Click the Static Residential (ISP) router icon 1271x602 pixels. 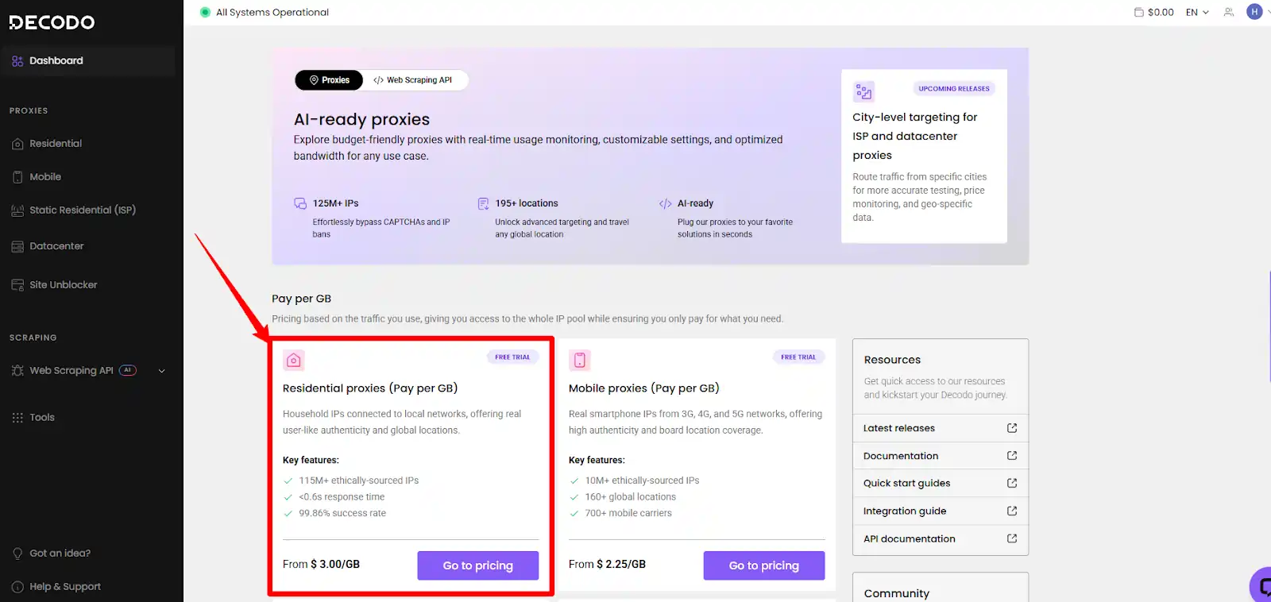[17, 210]
